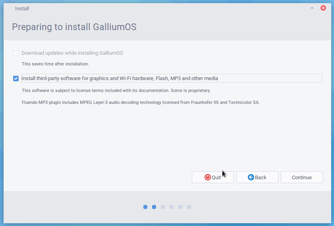The height and width of the screenshot is (226, 334).
Task: Tick the Download updates while installing checkbox
Action: [x=16, y=53]
